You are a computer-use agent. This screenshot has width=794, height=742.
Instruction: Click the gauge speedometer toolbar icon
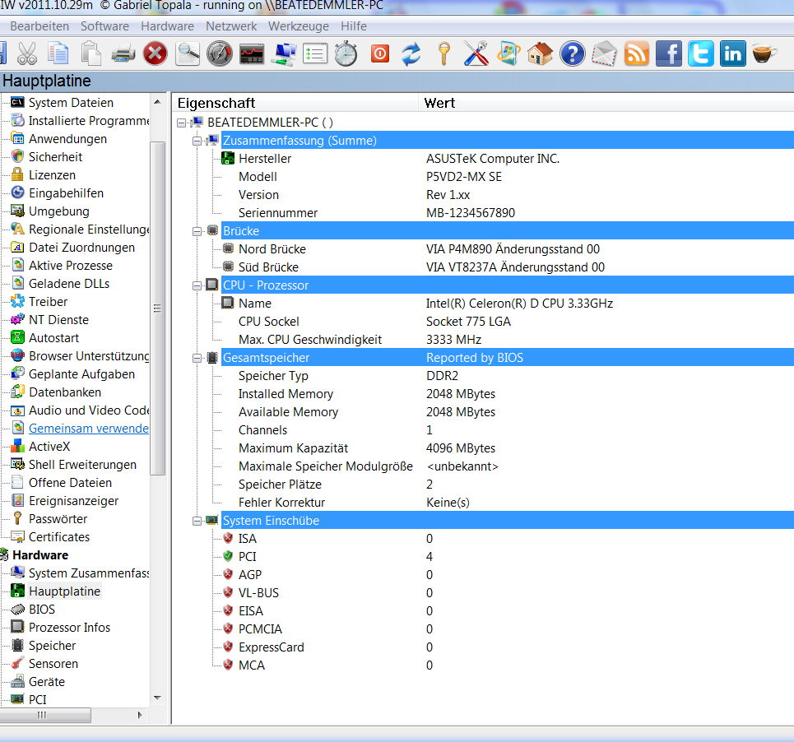coord(219,53)
